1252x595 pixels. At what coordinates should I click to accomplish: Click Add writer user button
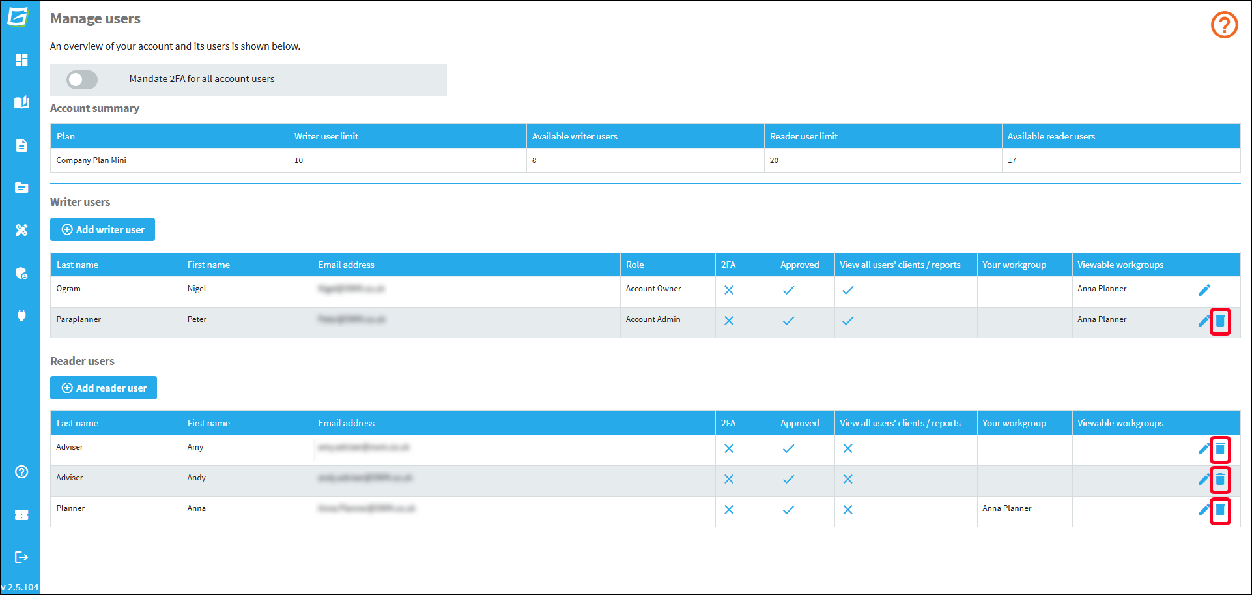103,229
